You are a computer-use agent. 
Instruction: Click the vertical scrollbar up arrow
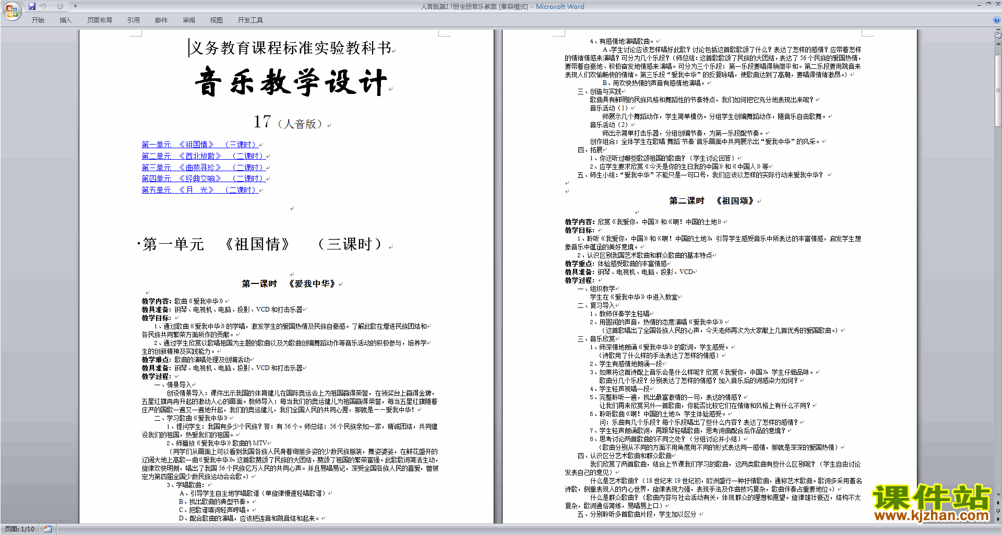coord(998,43)
